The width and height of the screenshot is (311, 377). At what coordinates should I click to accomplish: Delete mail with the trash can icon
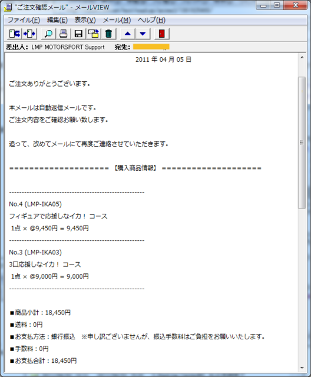108,34
